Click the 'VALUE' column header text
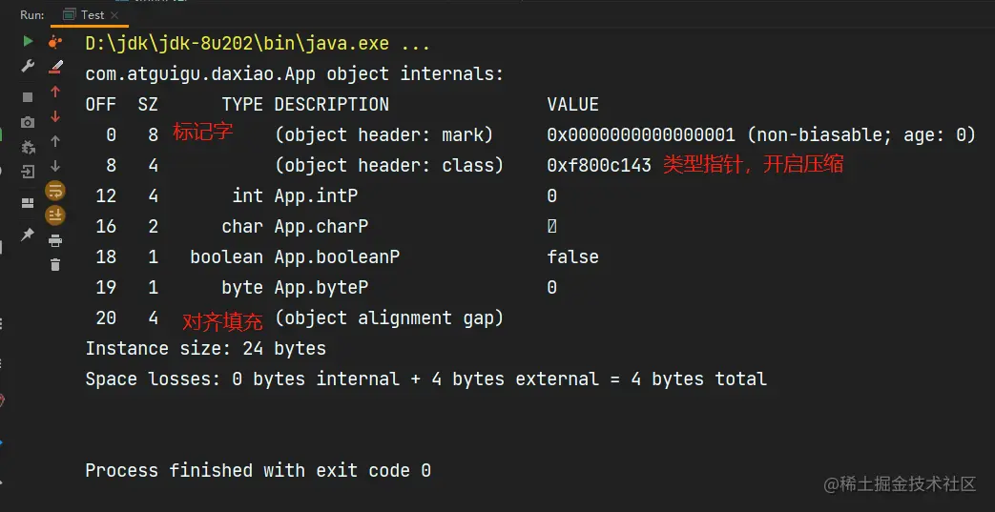Viewport: 995px width, 512px height. tap(573, 104)
